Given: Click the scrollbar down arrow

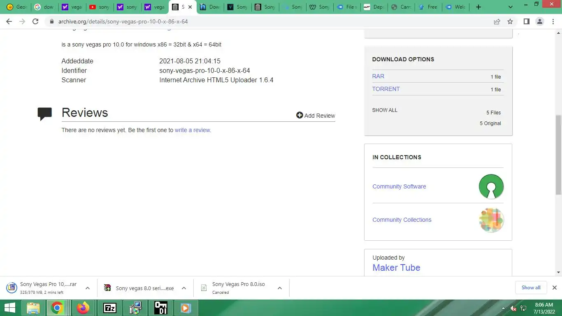Looking at the screenshot, I should 558,272.
